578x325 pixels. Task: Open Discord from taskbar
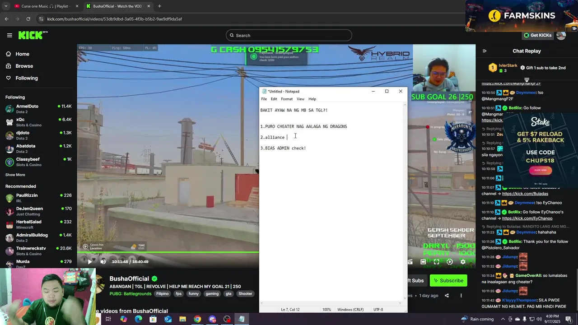212,319
